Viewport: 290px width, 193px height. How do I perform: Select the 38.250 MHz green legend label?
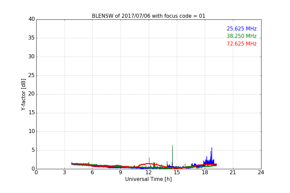point(241,36)
